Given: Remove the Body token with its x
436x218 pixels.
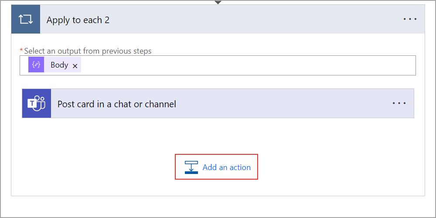Looking at the screenshot, I should pos(75,66).
